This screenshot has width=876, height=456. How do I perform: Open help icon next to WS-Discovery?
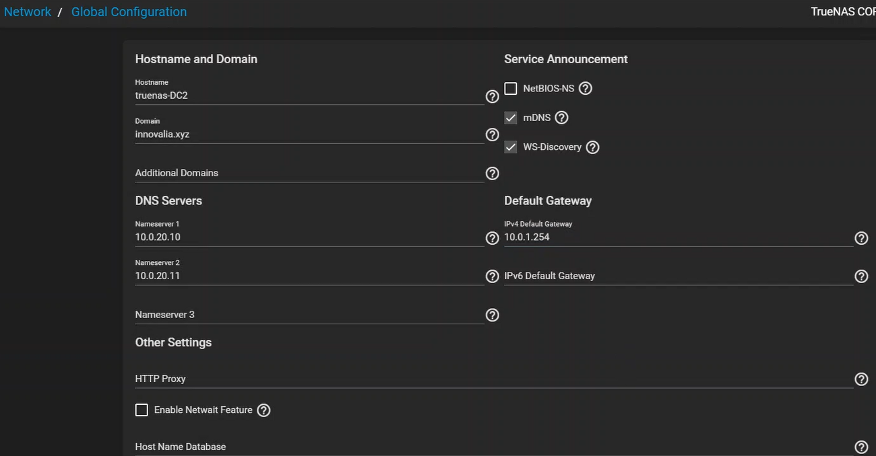[x=592, y=147]
